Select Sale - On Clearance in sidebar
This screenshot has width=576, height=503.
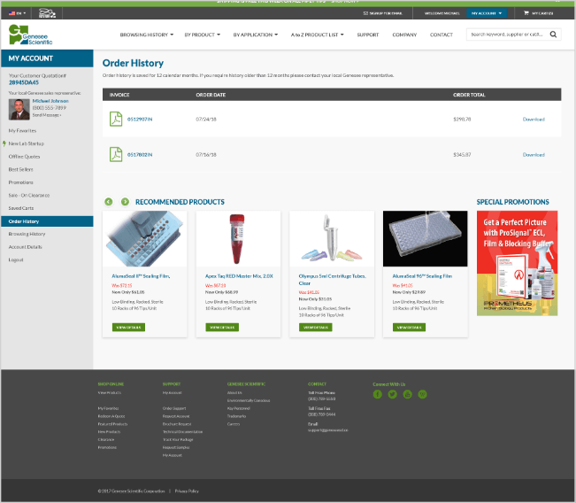pyautogui.click(x=29, y=195)
